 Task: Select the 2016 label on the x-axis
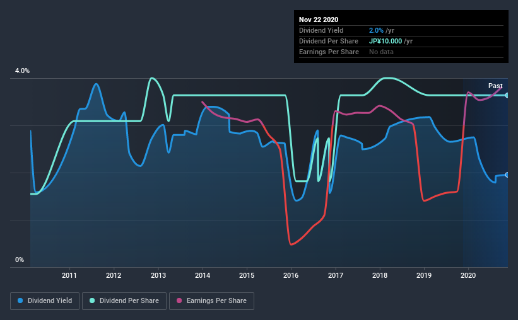click(x=291, y=275)
